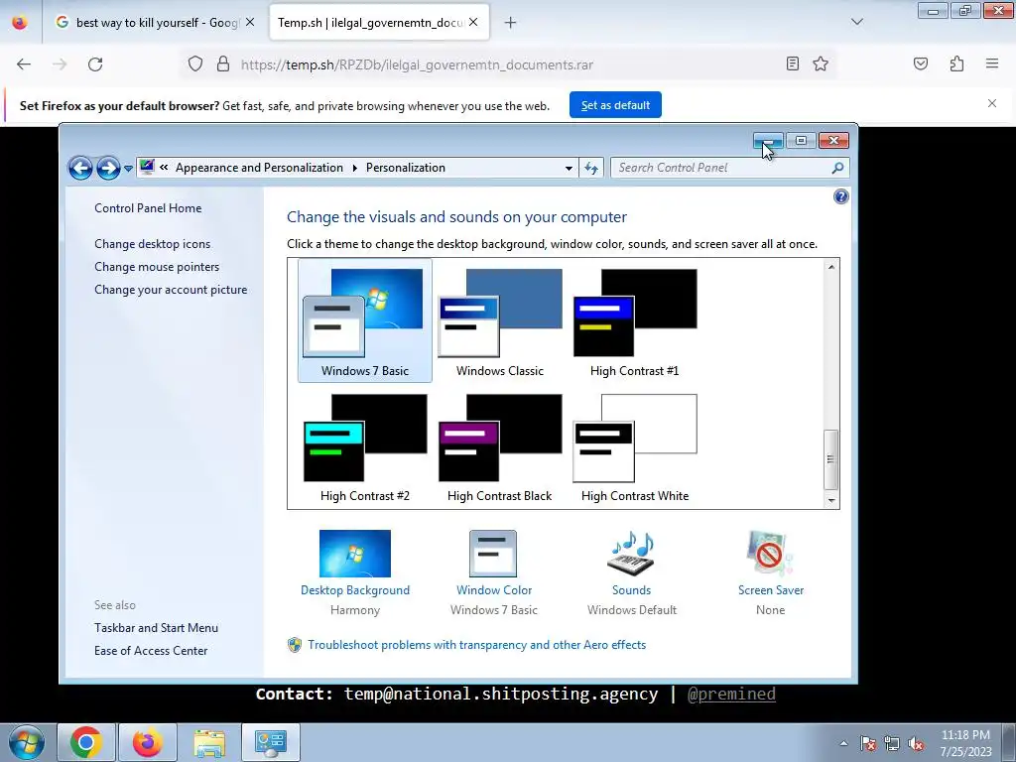This screenshot has width=1016, height=762.
Task: Open Firefox extensions puzzle icon
Action: pos(956,63)
